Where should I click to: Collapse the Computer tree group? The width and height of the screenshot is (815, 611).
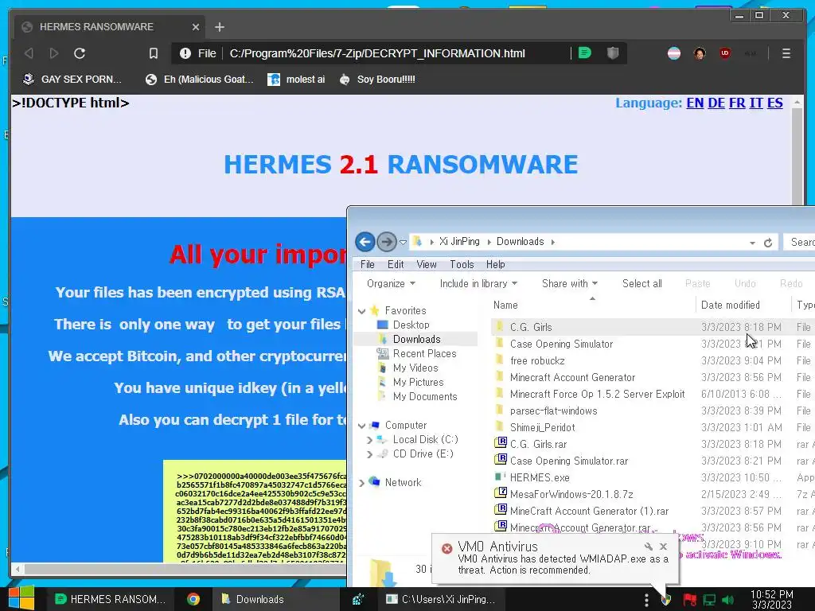[362, 426]
